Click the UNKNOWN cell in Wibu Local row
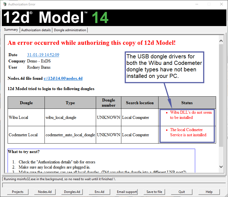Image resolution: width=228 pixels, height=197 pixels. (x=109, y=117)
